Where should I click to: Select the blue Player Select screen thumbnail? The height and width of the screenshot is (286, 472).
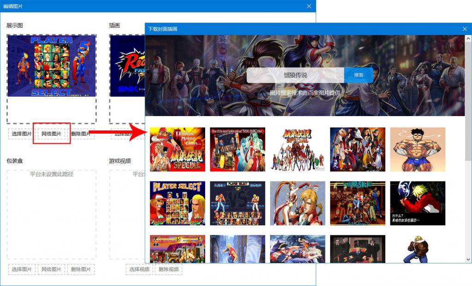[x=177, y=203]
